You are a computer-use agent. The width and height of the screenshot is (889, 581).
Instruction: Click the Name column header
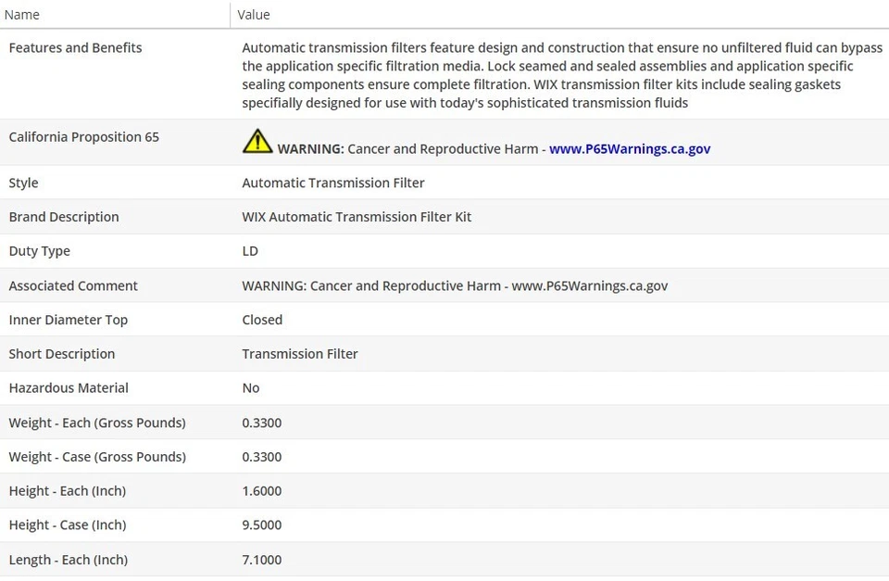[x=22, y=15]
